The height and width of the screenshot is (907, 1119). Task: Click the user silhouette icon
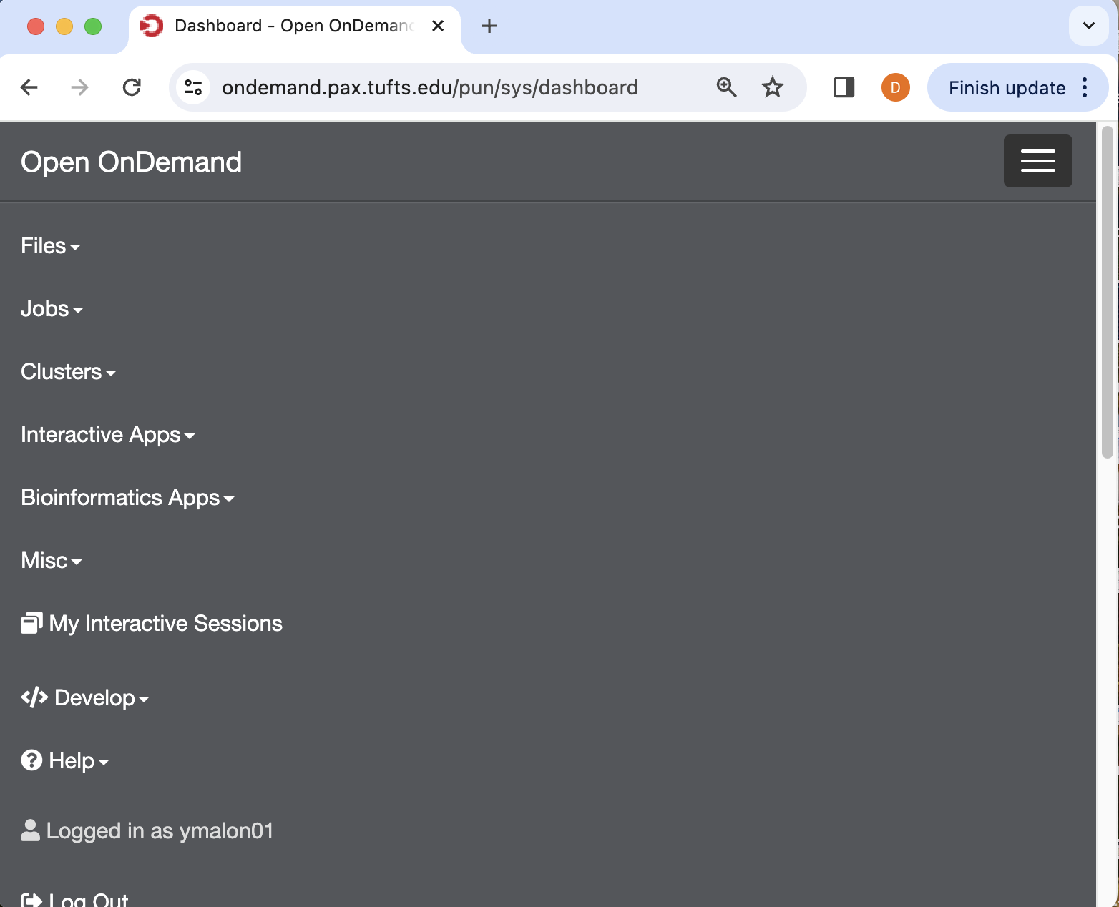point(30,830)
